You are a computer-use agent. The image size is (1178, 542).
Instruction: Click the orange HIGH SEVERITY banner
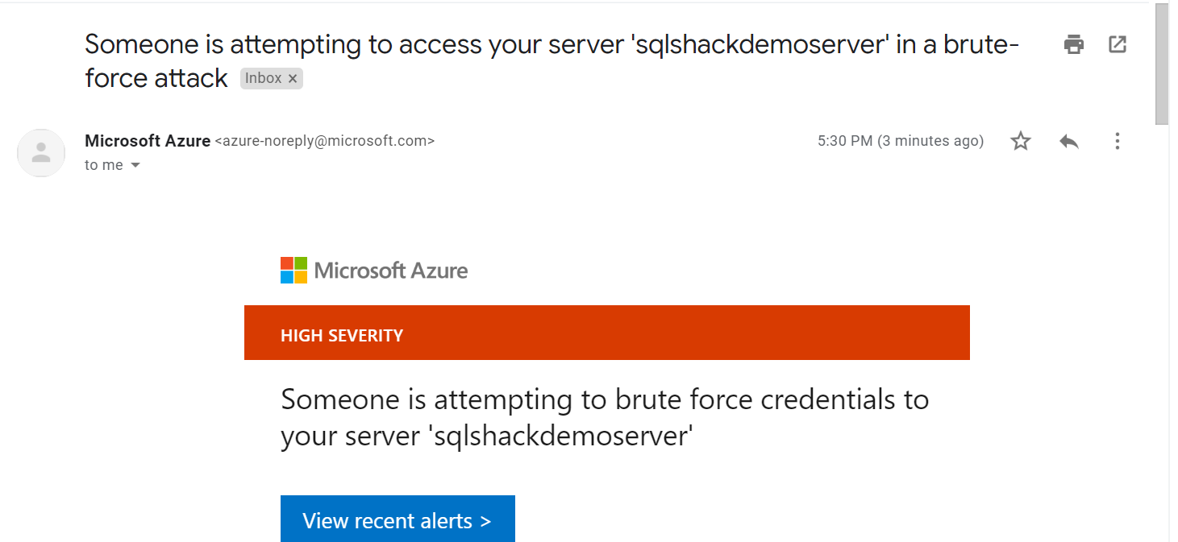tap(606, 333)
